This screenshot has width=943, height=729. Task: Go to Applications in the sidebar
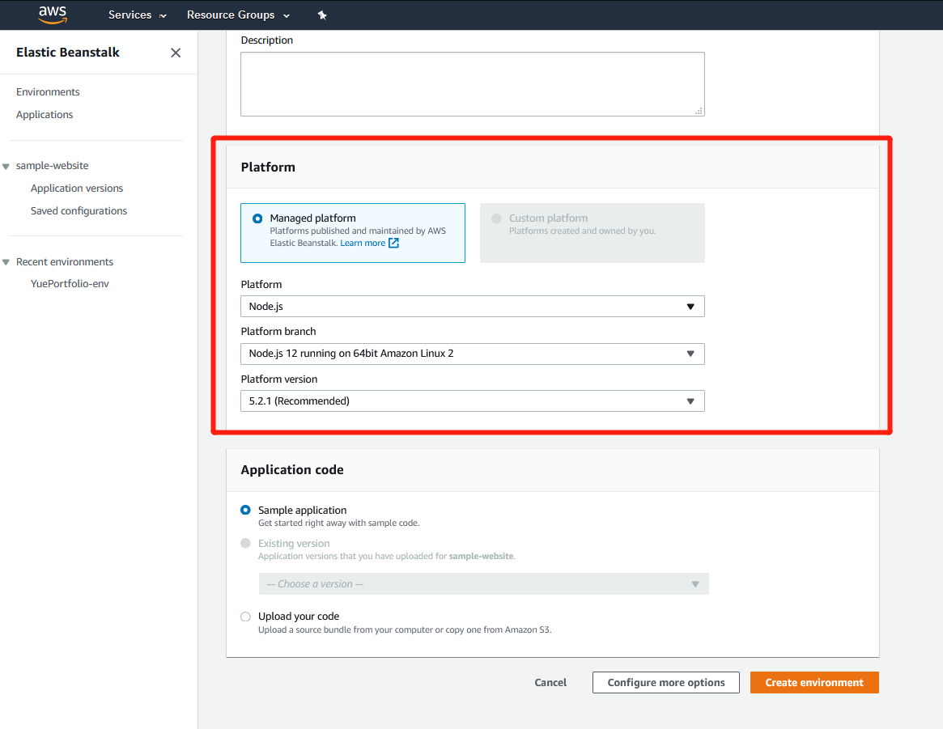tap(45, 115)
